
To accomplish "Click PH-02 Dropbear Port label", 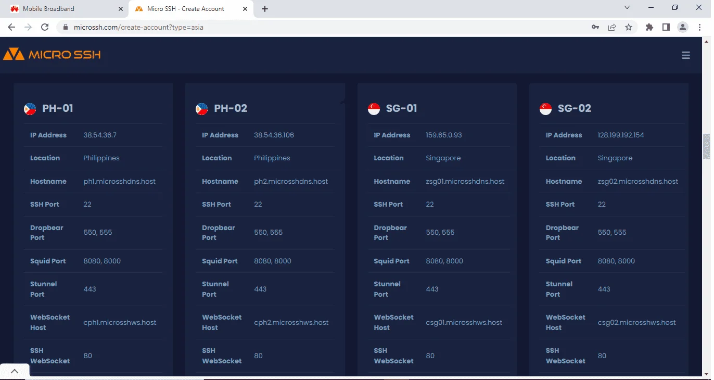I will click(x=219, y=233).
